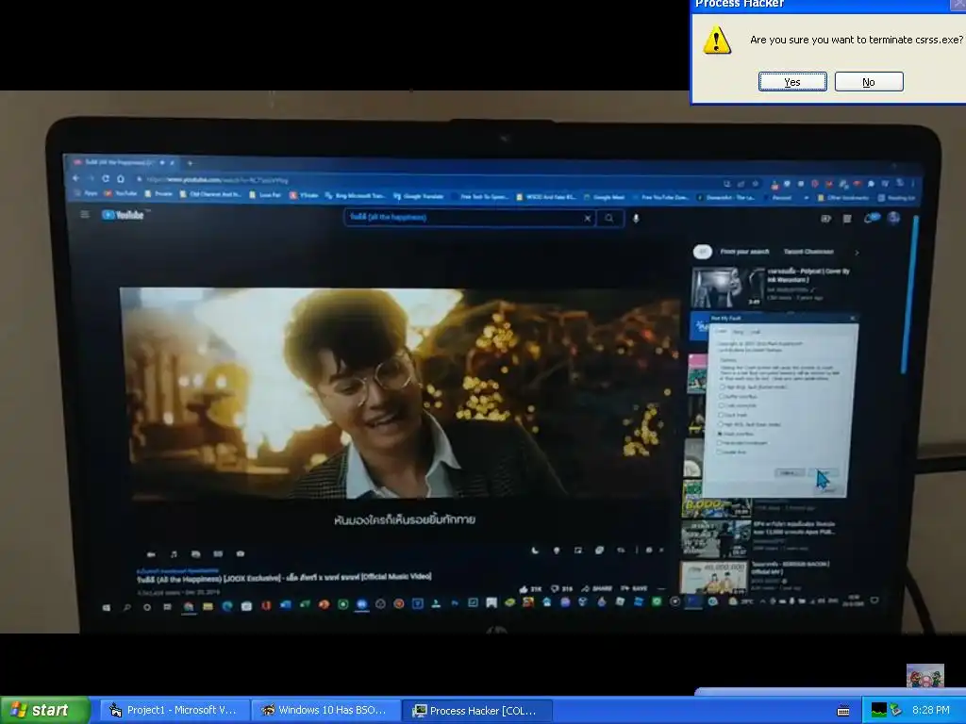Click the warning exclamation icon in the dialog
The width and height of the screenshot is (966, 724).
pos(717,40)
